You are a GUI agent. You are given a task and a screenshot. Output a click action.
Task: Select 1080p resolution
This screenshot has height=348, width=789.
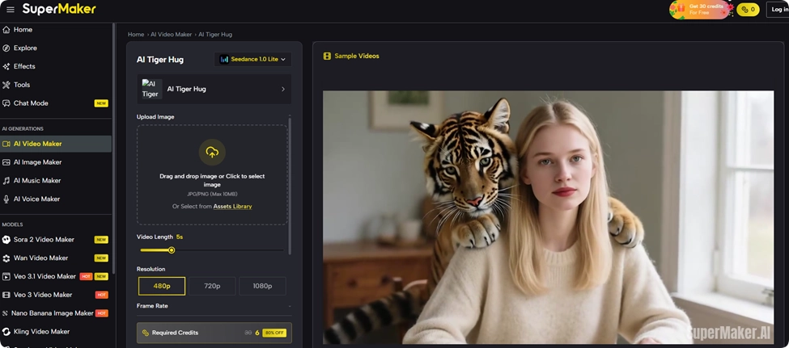click(x=262, y=287)
